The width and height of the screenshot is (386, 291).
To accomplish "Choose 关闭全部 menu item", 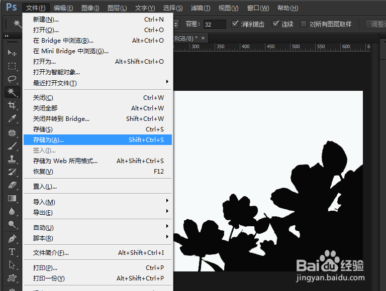I will (98, 108).
